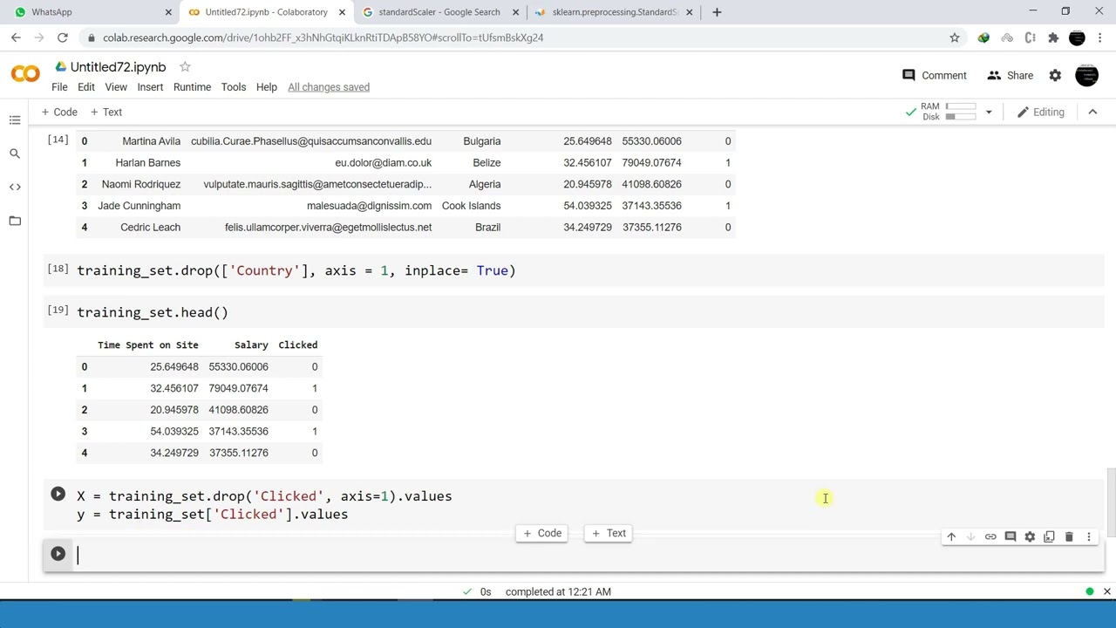Open the table of contents sidebar icon

tap(15, 119)
